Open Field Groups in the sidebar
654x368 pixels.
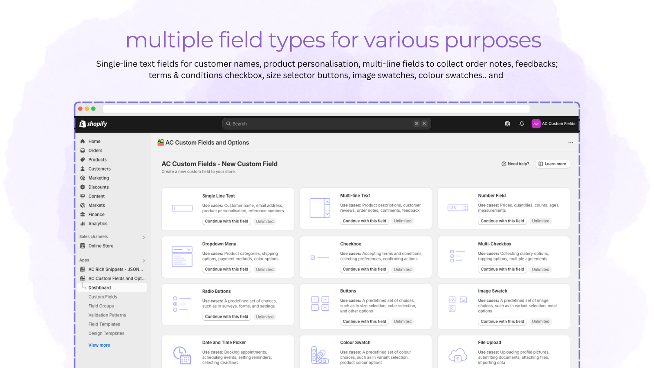click(101, 306)
